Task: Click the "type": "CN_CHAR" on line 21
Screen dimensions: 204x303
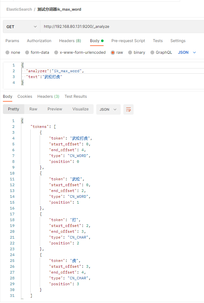Action: point(70,237)
